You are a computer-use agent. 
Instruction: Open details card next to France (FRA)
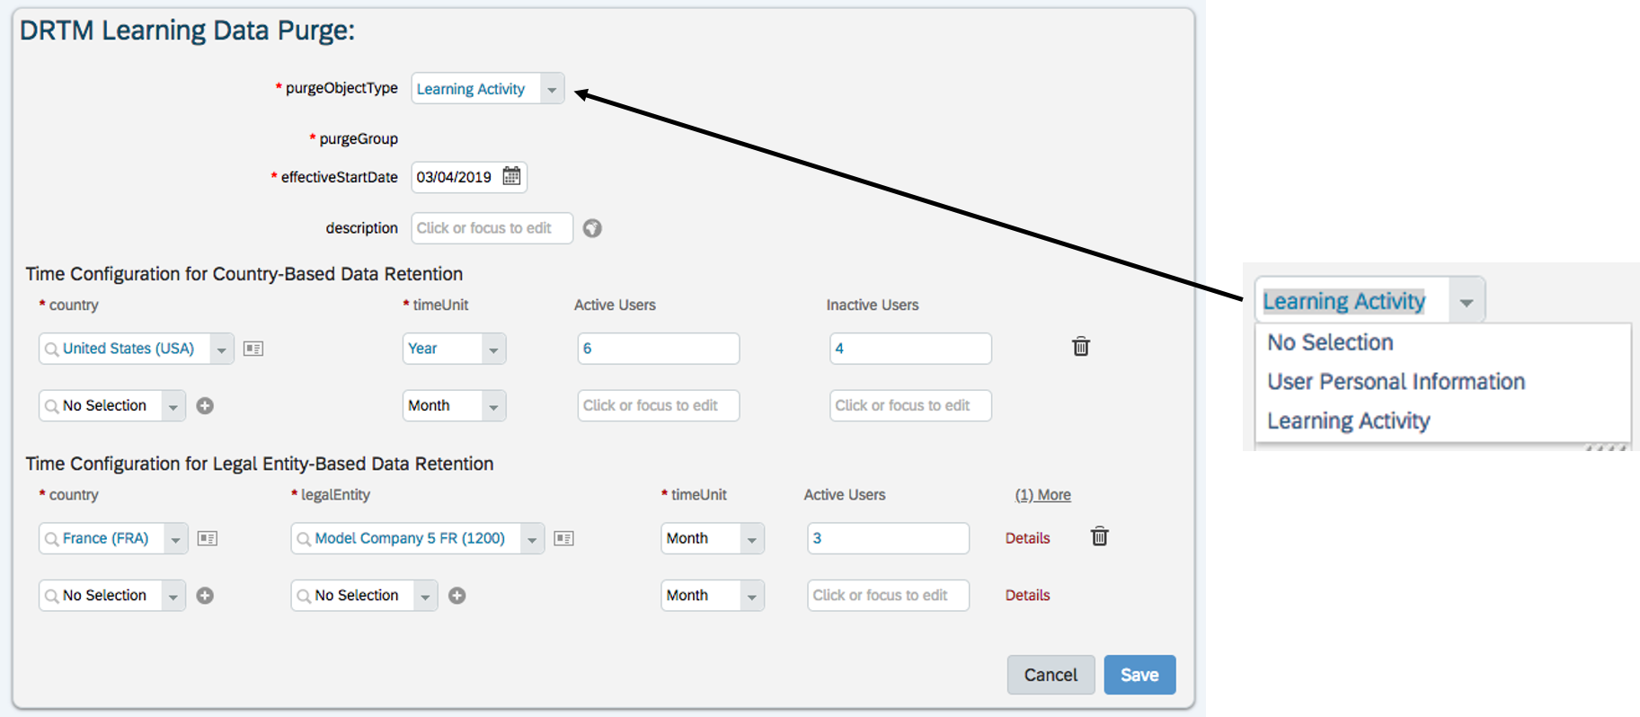coord(208,538)
